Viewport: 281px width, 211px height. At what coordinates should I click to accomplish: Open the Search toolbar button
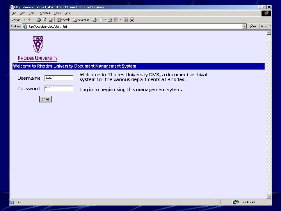[x=63, y=20]
